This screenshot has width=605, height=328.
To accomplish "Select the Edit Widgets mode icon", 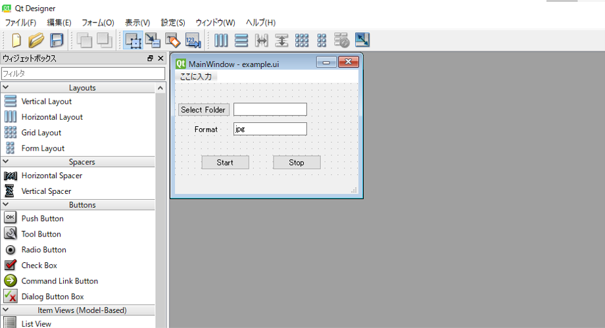I will [133, 40].
